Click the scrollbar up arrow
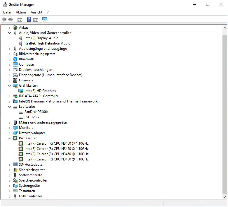Viewport: 228px width, 207px height. (x=224, y=28)
